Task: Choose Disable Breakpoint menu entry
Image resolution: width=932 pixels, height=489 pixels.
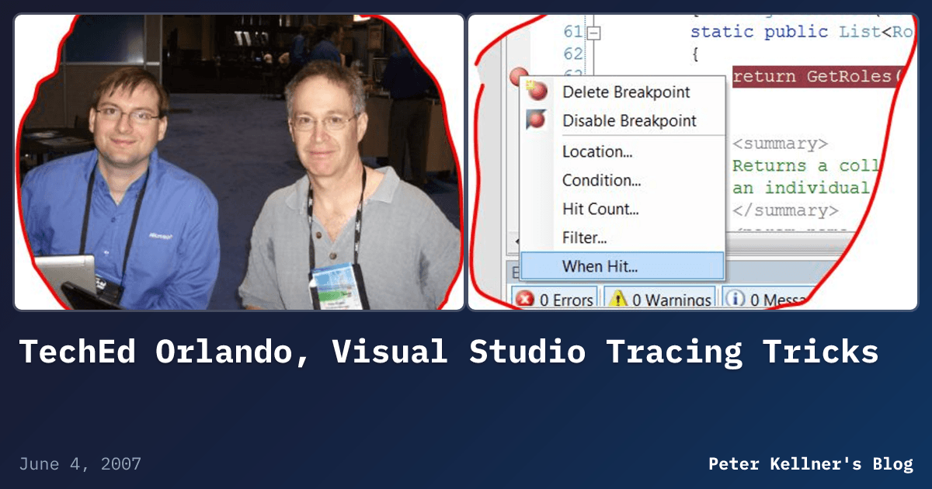Action: click(629, 120)
